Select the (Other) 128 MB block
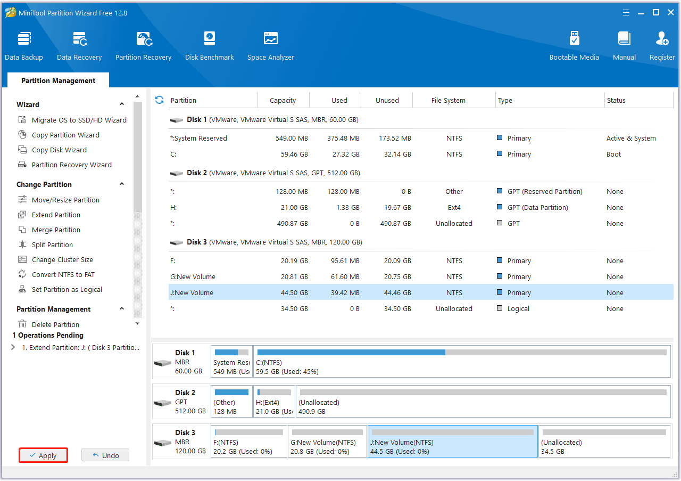 pyautogui.click(x=231, y=402)
